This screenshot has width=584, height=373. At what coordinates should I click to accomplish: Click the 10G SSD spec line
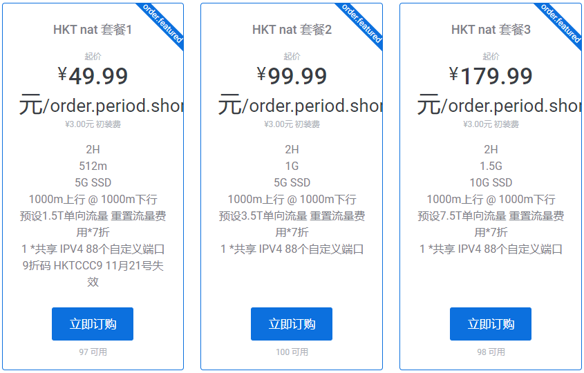click(491, 183)
